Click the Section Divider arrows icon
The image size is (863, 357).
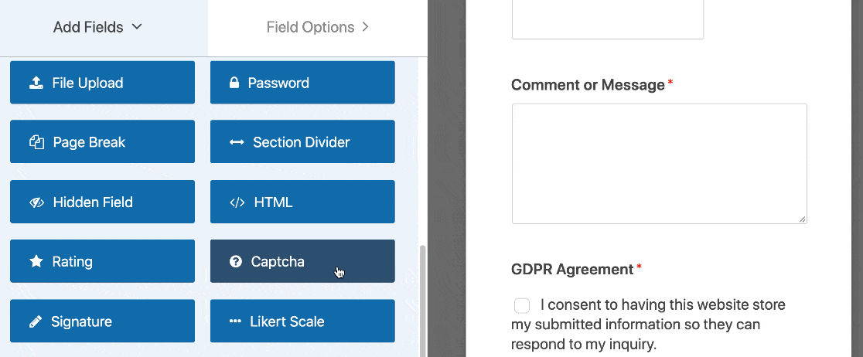tap(237, 142)
